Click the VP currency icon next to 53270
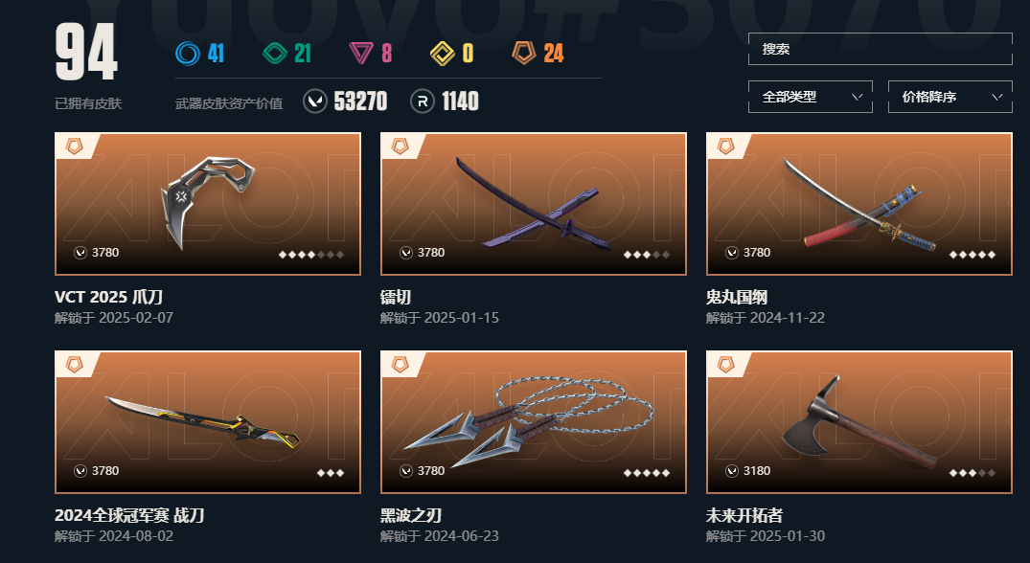The height and width of the screenshot is (563, 1030). 315,101
